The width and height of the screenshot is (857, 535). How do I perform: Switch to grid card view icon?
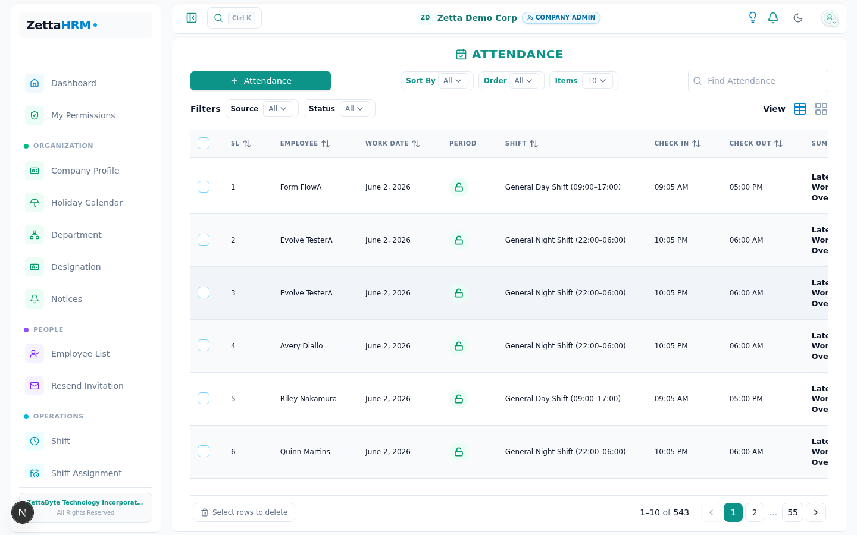[821, 109]
